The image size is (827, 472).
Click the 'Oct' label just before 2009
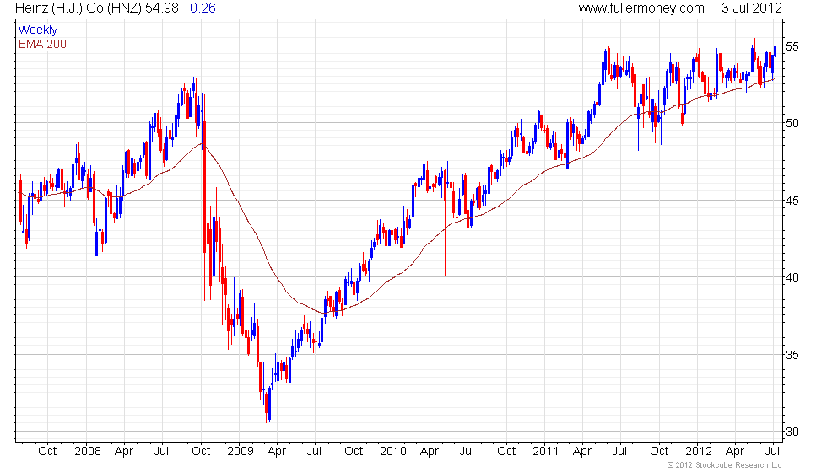click(201, 452)
